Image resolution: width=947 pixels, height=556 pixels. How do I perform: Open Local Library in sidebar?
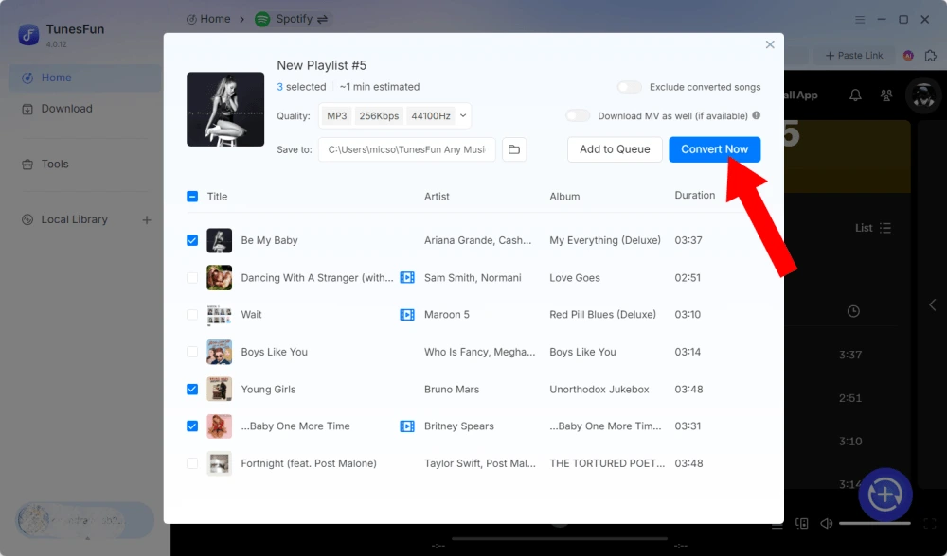tap(74, 219)
